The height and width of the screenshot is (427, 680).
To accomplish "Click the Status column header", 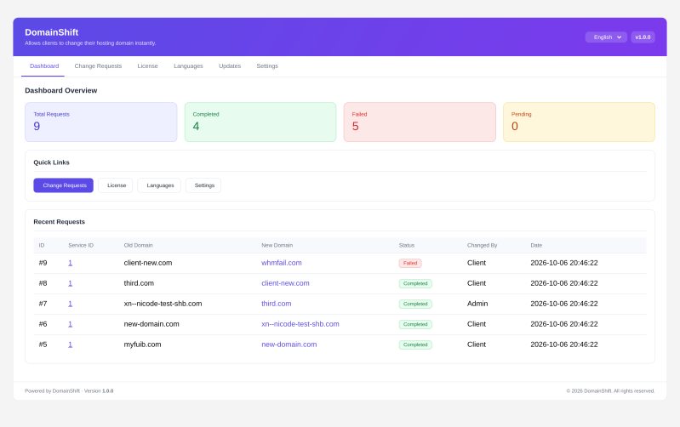I will [407, 245].
